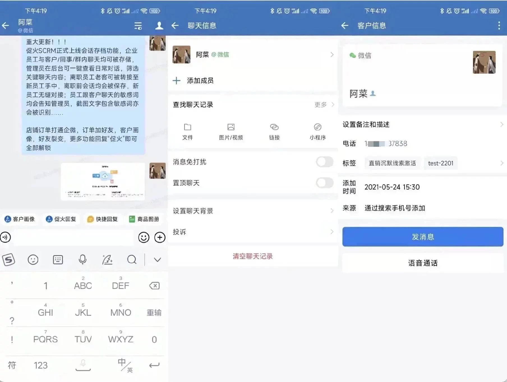Tap the keyboard search magnifier icon
507x382 pixels.
132,260
